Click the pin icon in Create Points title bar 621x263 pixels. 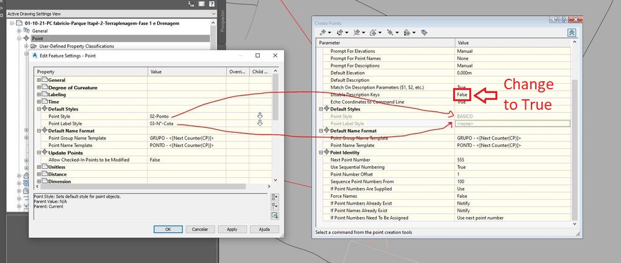[554, 20]
